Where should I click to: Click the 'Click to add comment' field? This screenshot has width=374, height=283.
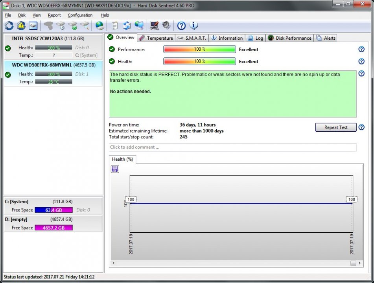pyautogui.click(x=232, y=147)
